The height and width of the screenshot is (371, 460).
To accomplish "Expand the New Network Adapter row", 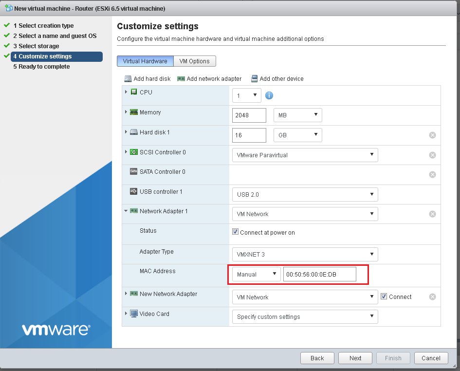I will [x=126, y=294].
